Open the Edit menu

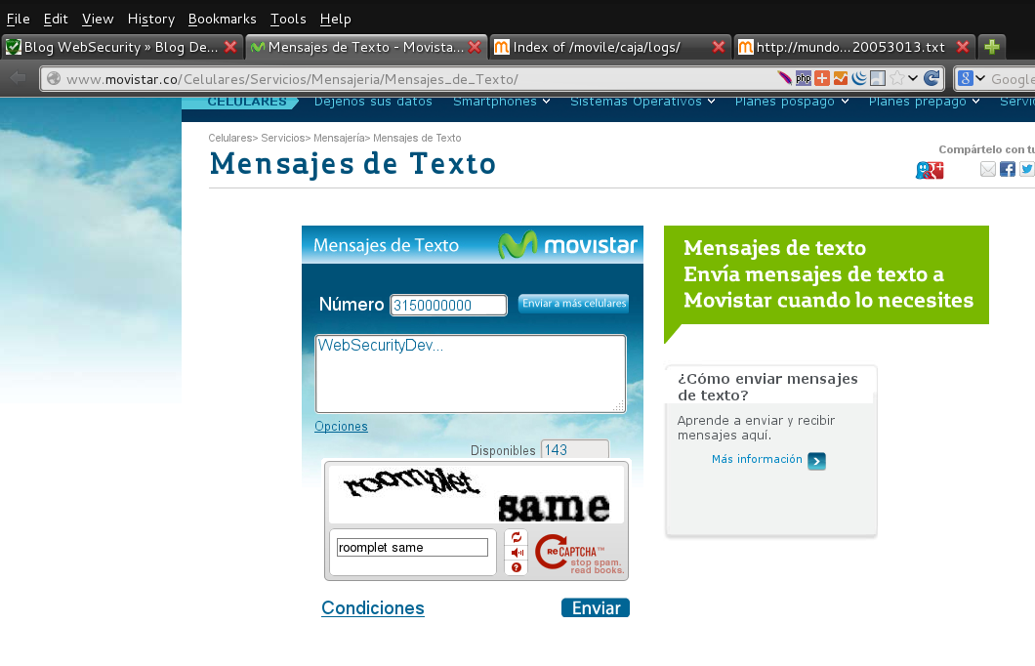(x=56, y=19)
